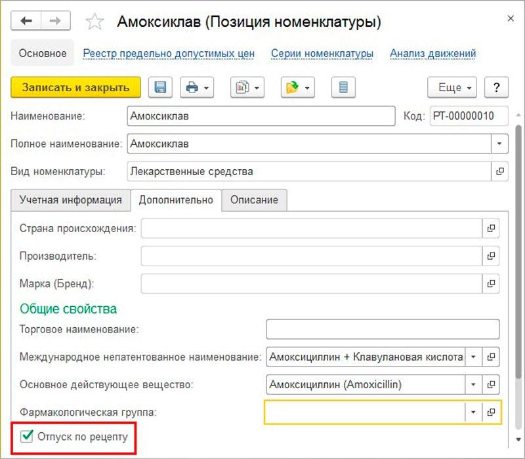Open the Анализ движений link
The height and width of the screenshot is (459, 525).
pyautogui.click(x=432, y=53)
